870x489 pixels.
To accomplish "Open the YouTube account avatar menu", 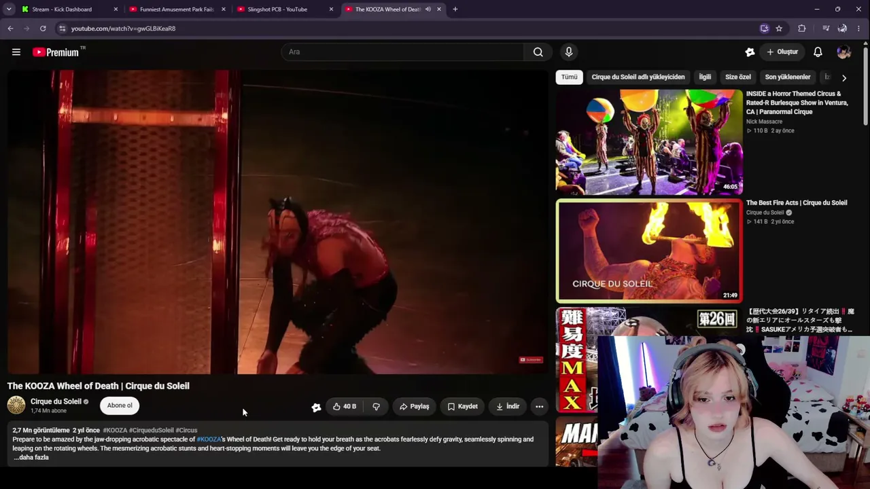I will click(844, 52).
